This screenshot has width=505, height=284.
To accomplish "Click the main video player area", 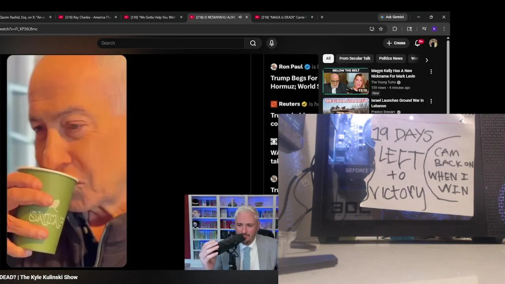I will pyautogui.click(x=159, y=162).
